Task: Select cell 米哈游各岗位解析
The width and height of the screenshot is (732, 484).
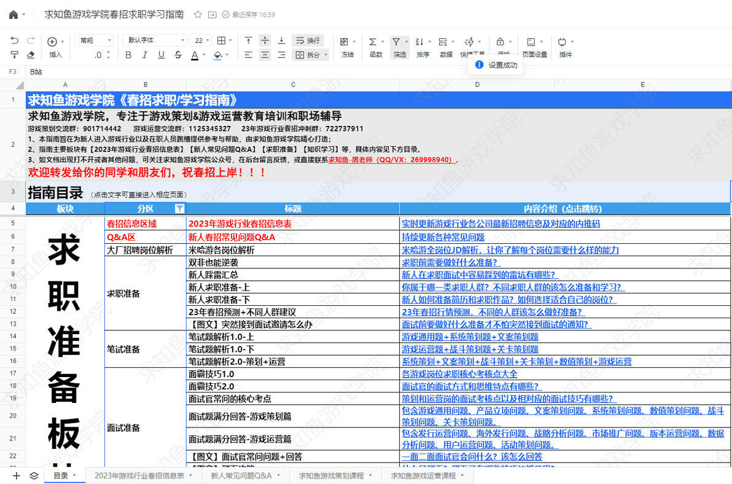Action: (x=293, y=250)
